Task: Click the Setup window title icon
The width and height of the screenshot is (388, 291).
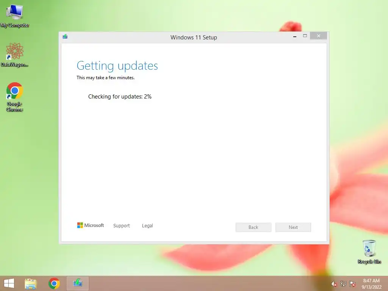Action: pyautogui.click(x=65, y=37)
